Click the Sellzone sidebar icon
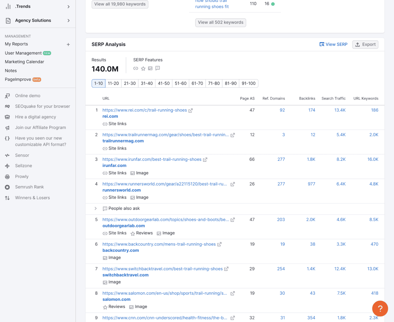 point(7,166)
